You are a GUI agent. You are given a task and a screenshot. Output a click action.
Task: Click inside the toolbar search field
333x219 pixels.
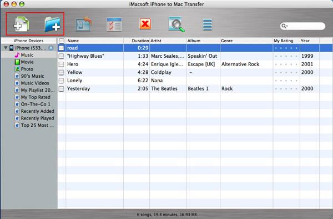click(302, 26)
